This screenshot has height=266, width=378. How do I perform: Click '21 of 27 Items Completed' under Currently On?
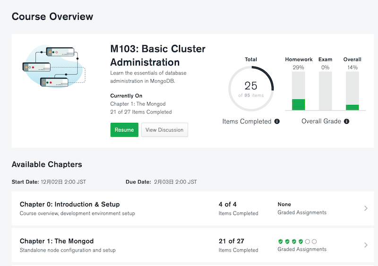141,112
